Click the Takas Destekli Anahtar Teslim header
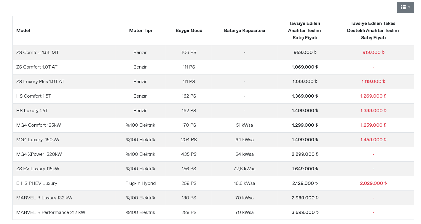This screenshot has height=224, width=421. [x=373, y=31]
